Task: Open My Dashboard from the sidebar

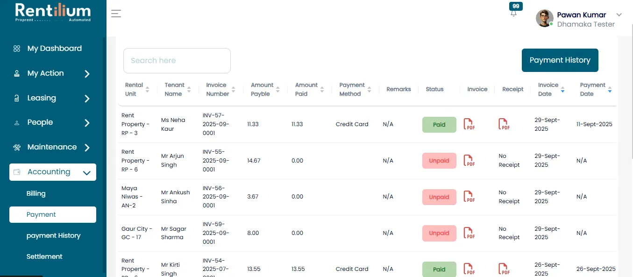Action: pyautogui.click(x=55, y=49)
